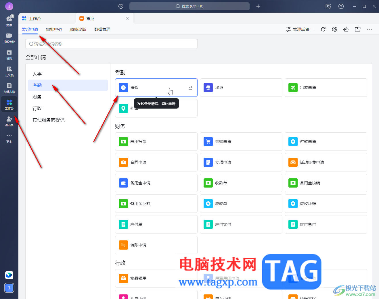Screen dimensions: 379x299
Task: Open the 合同申请 contract request card
Action: click(x=156, y=162)
